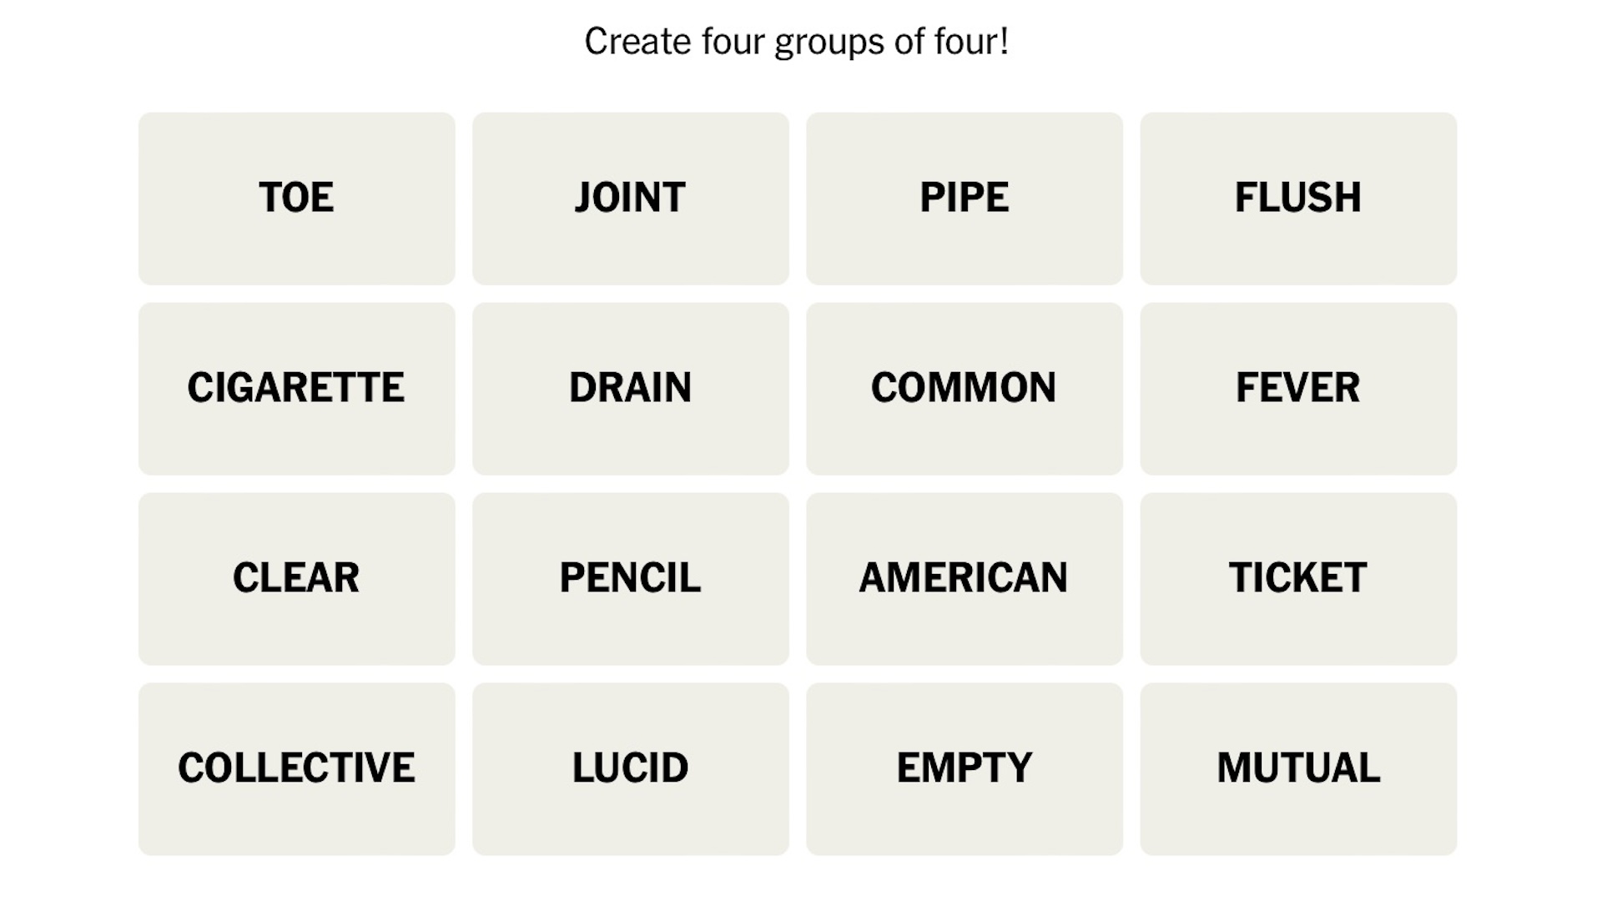1602x901 pixels.
Task: Toggle the LUCID tile selection
Action: point(629,768)
